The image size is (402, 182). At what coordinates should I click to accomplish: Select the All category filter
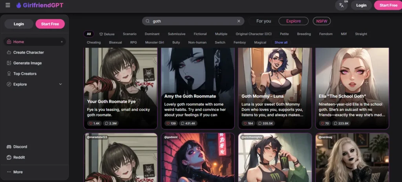pyautogui.click(x=89, y=34)
